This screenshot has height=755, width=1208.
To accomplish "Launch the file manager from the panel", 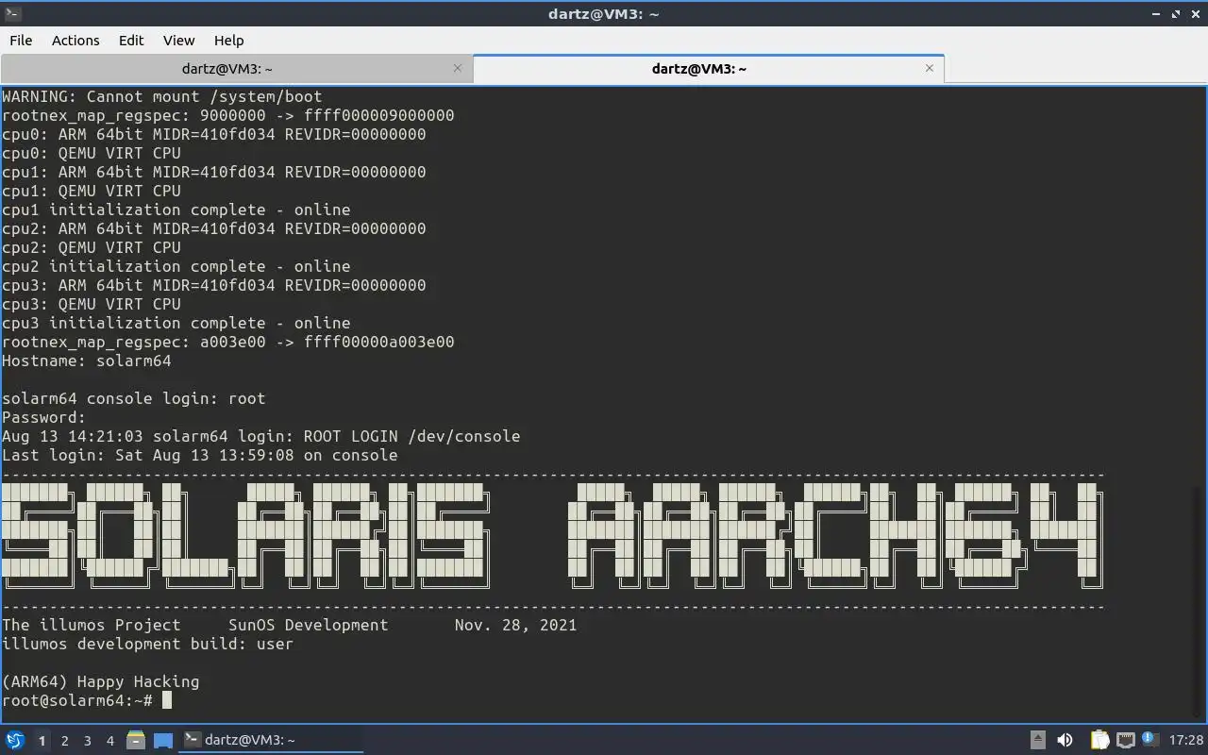I will (136, 740).
